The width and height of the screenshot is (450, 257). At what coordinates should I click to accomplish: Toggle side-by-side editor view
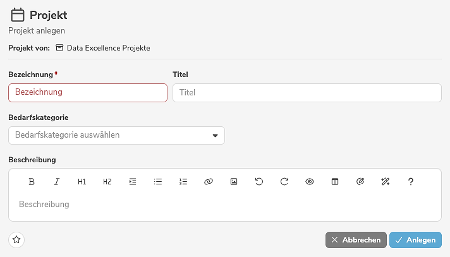pyautogui.click(x=335, y=182)
